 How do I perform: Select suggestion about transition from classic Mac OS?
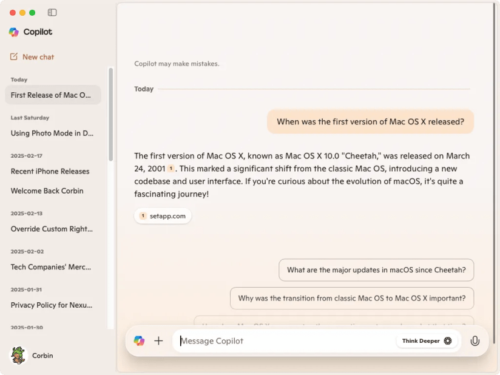pos(352,298)
